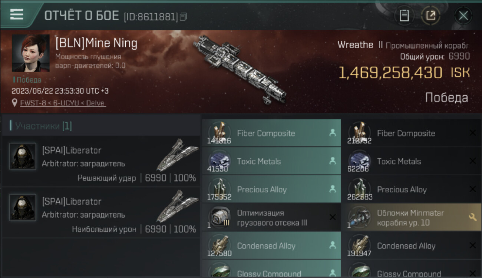The width and height of the screenshot is (482, 278).
Task: Click the cargo optimization III rig item
Action: 271,218
